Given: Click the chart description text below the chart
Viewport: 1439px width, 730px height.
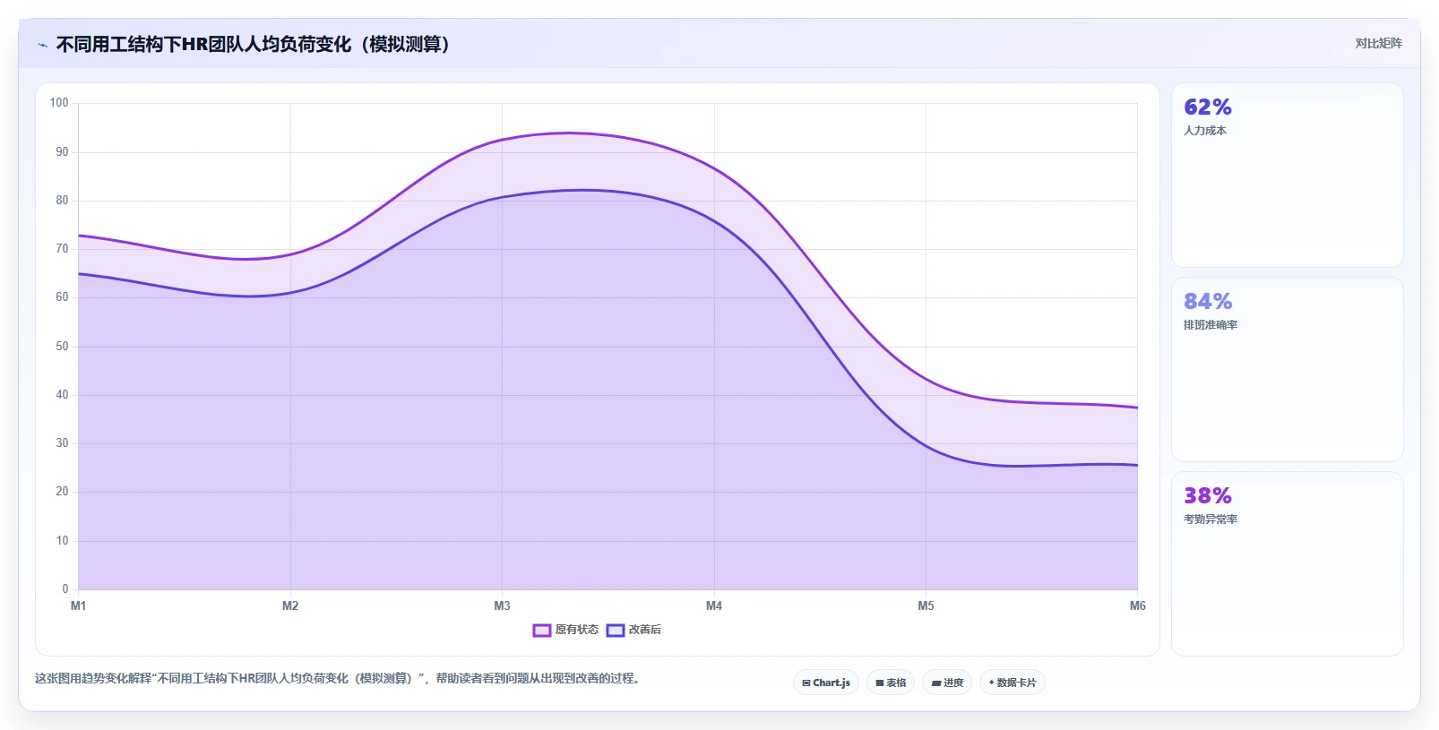Looking at the screenshot, I should [339, 679].
